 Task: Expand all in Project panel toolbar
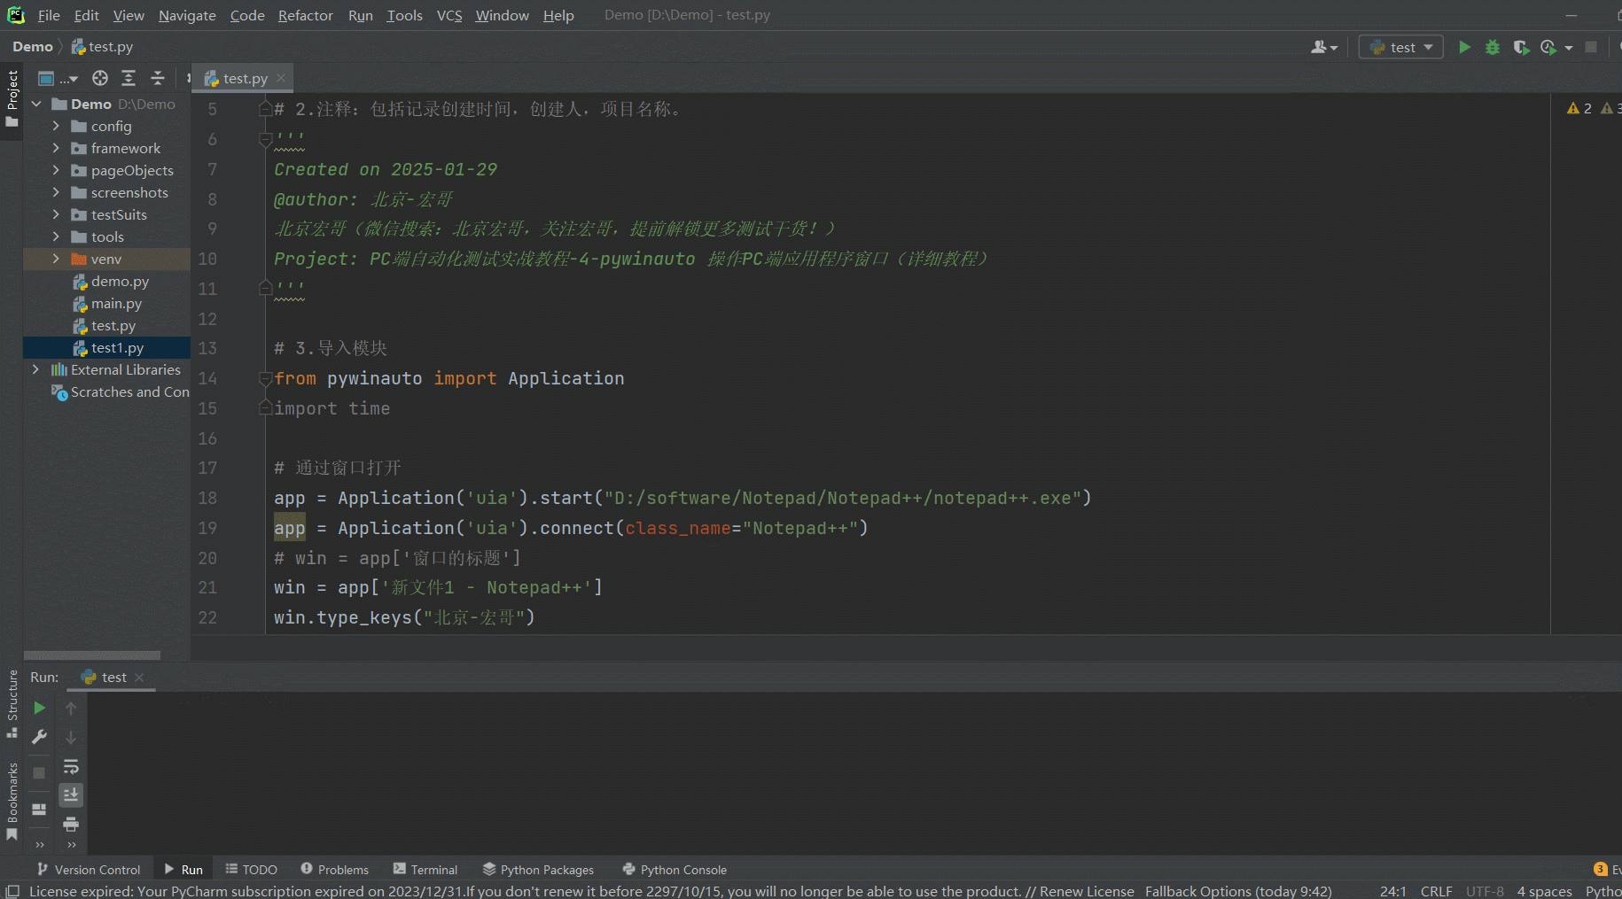pos(129,78)
